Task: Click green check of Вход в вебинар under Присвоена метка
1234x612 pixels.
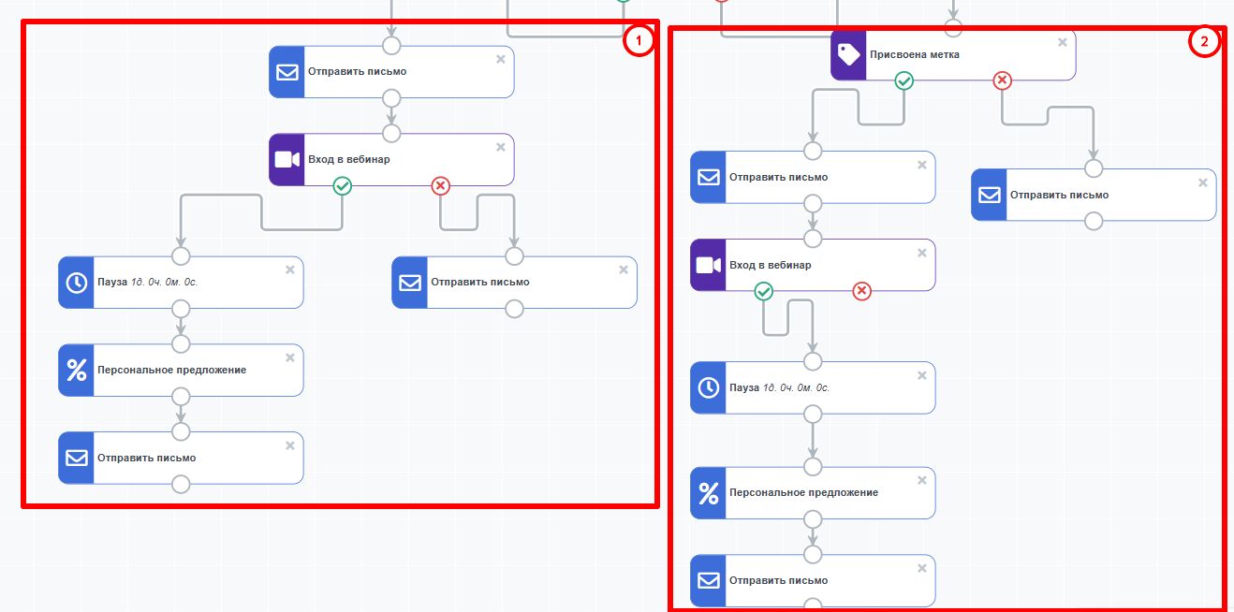Action: coord(764,292)
